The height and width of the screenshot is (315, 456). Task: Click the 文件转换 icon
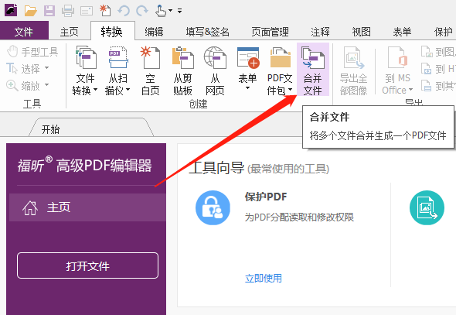[86, 57]
